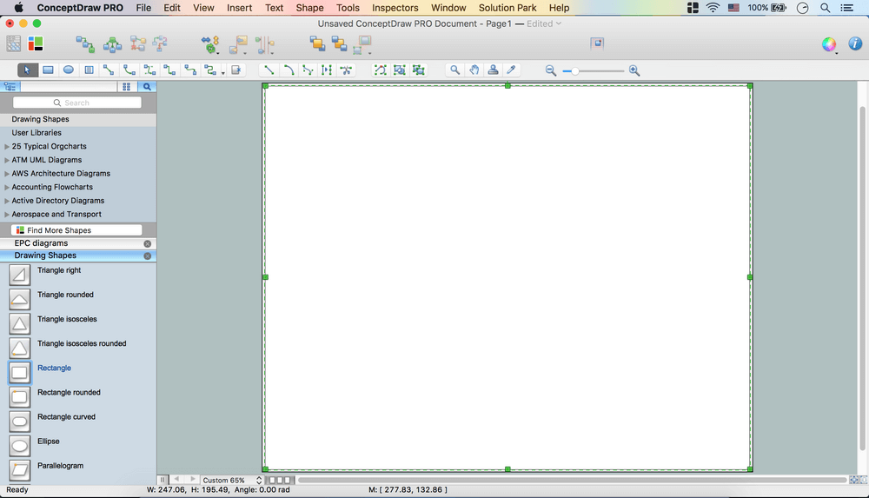Image resolution: width=869 pixels, height=498 pixels.
Task: Expand 25 Typical Orgcharts
Action: 7,146
